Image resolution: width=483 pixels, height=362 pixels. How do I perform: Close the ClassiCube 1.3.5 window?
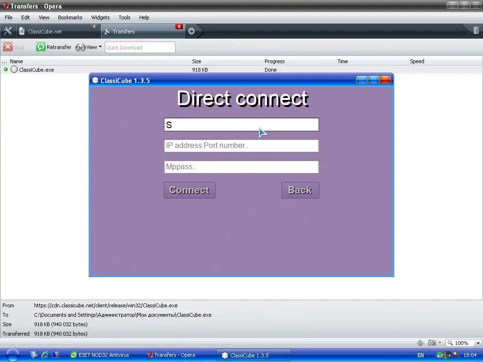point(385,80)
